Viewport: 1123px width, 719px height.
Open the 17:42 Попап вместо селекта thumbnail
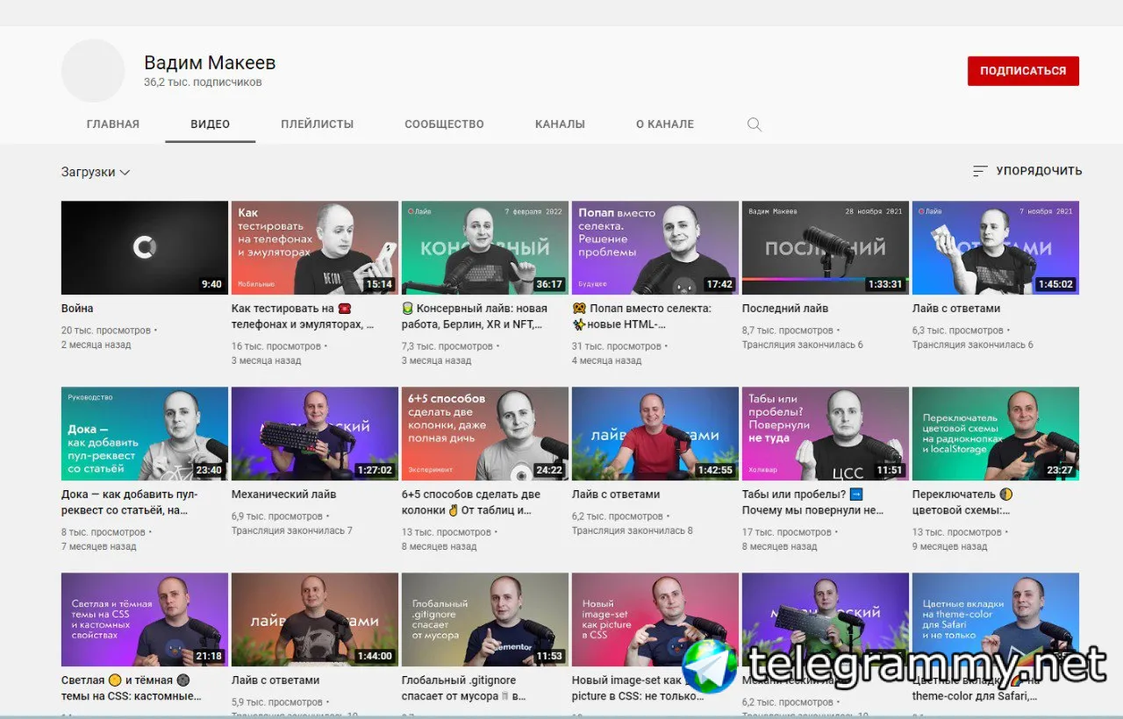pyautogui.click(x=655, y=248)
